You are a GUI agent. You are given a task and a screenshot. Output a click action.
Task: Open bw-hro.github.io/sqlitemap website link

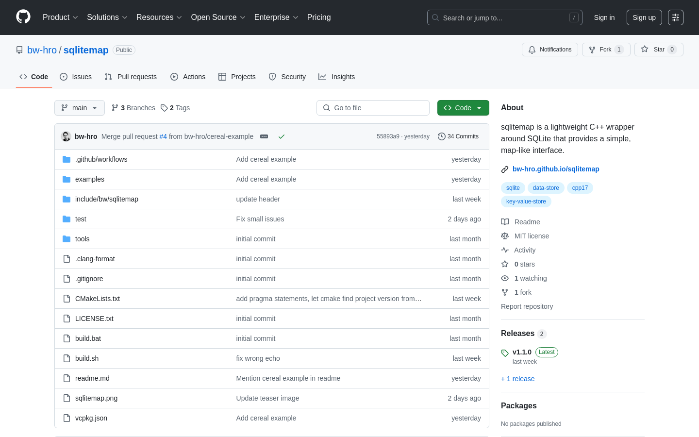pyautogui.click(x=556, y=169)
